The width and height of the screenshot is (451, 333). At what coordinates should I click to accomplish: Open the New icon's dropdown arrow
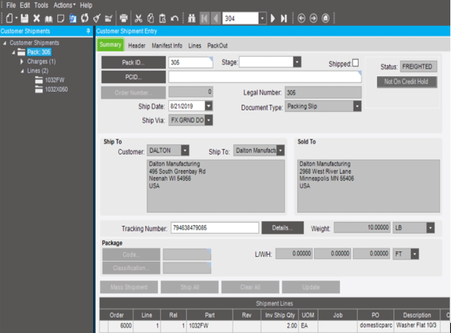[16, 18]
